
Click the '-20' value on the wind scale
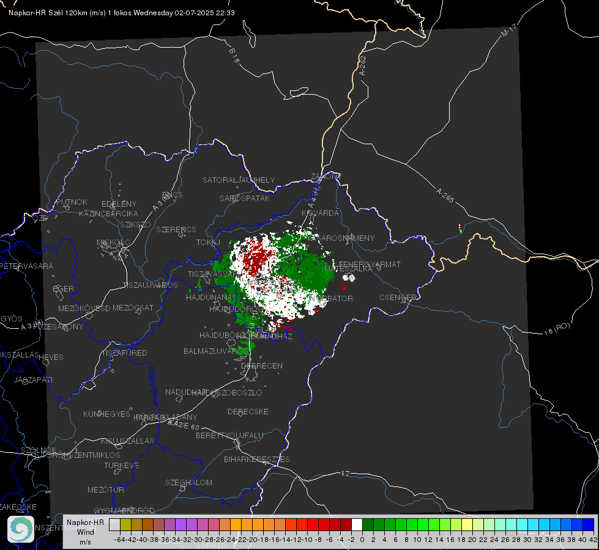[252, 540]
